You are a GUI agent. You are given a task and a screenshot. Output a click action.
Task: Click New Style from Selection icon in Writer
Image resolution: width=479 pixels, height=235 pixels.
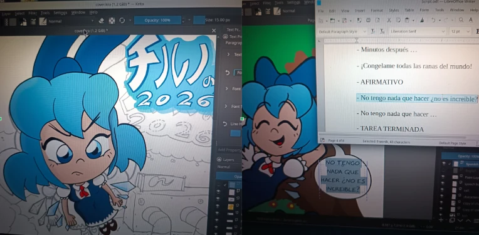click(x=382, y=31)
